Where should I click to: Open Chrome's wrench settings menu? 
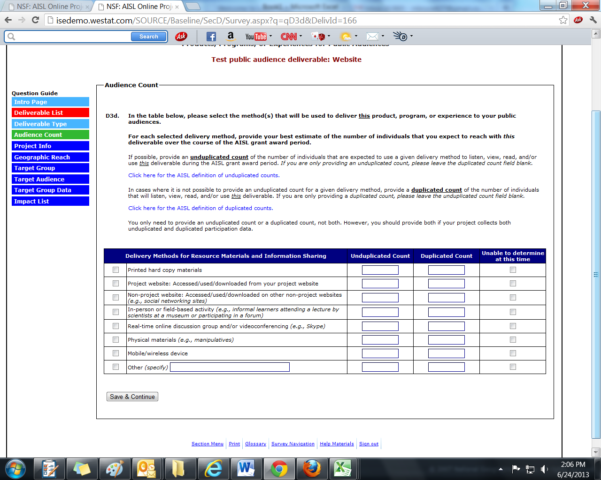[593, 20]
